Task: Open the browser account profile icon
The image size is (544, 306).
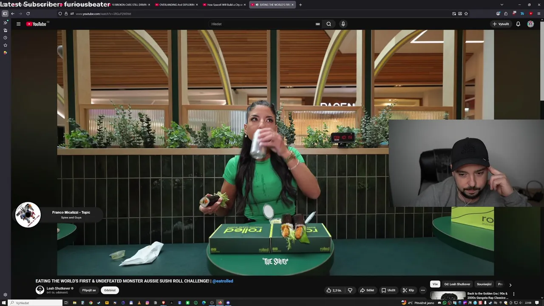Action: tap(498, 14)
